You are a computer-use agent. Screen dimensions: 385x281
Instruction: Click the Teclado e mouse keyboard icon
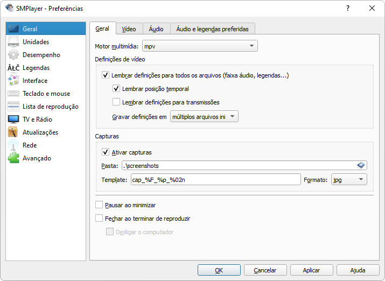click(x=13, y=94)
